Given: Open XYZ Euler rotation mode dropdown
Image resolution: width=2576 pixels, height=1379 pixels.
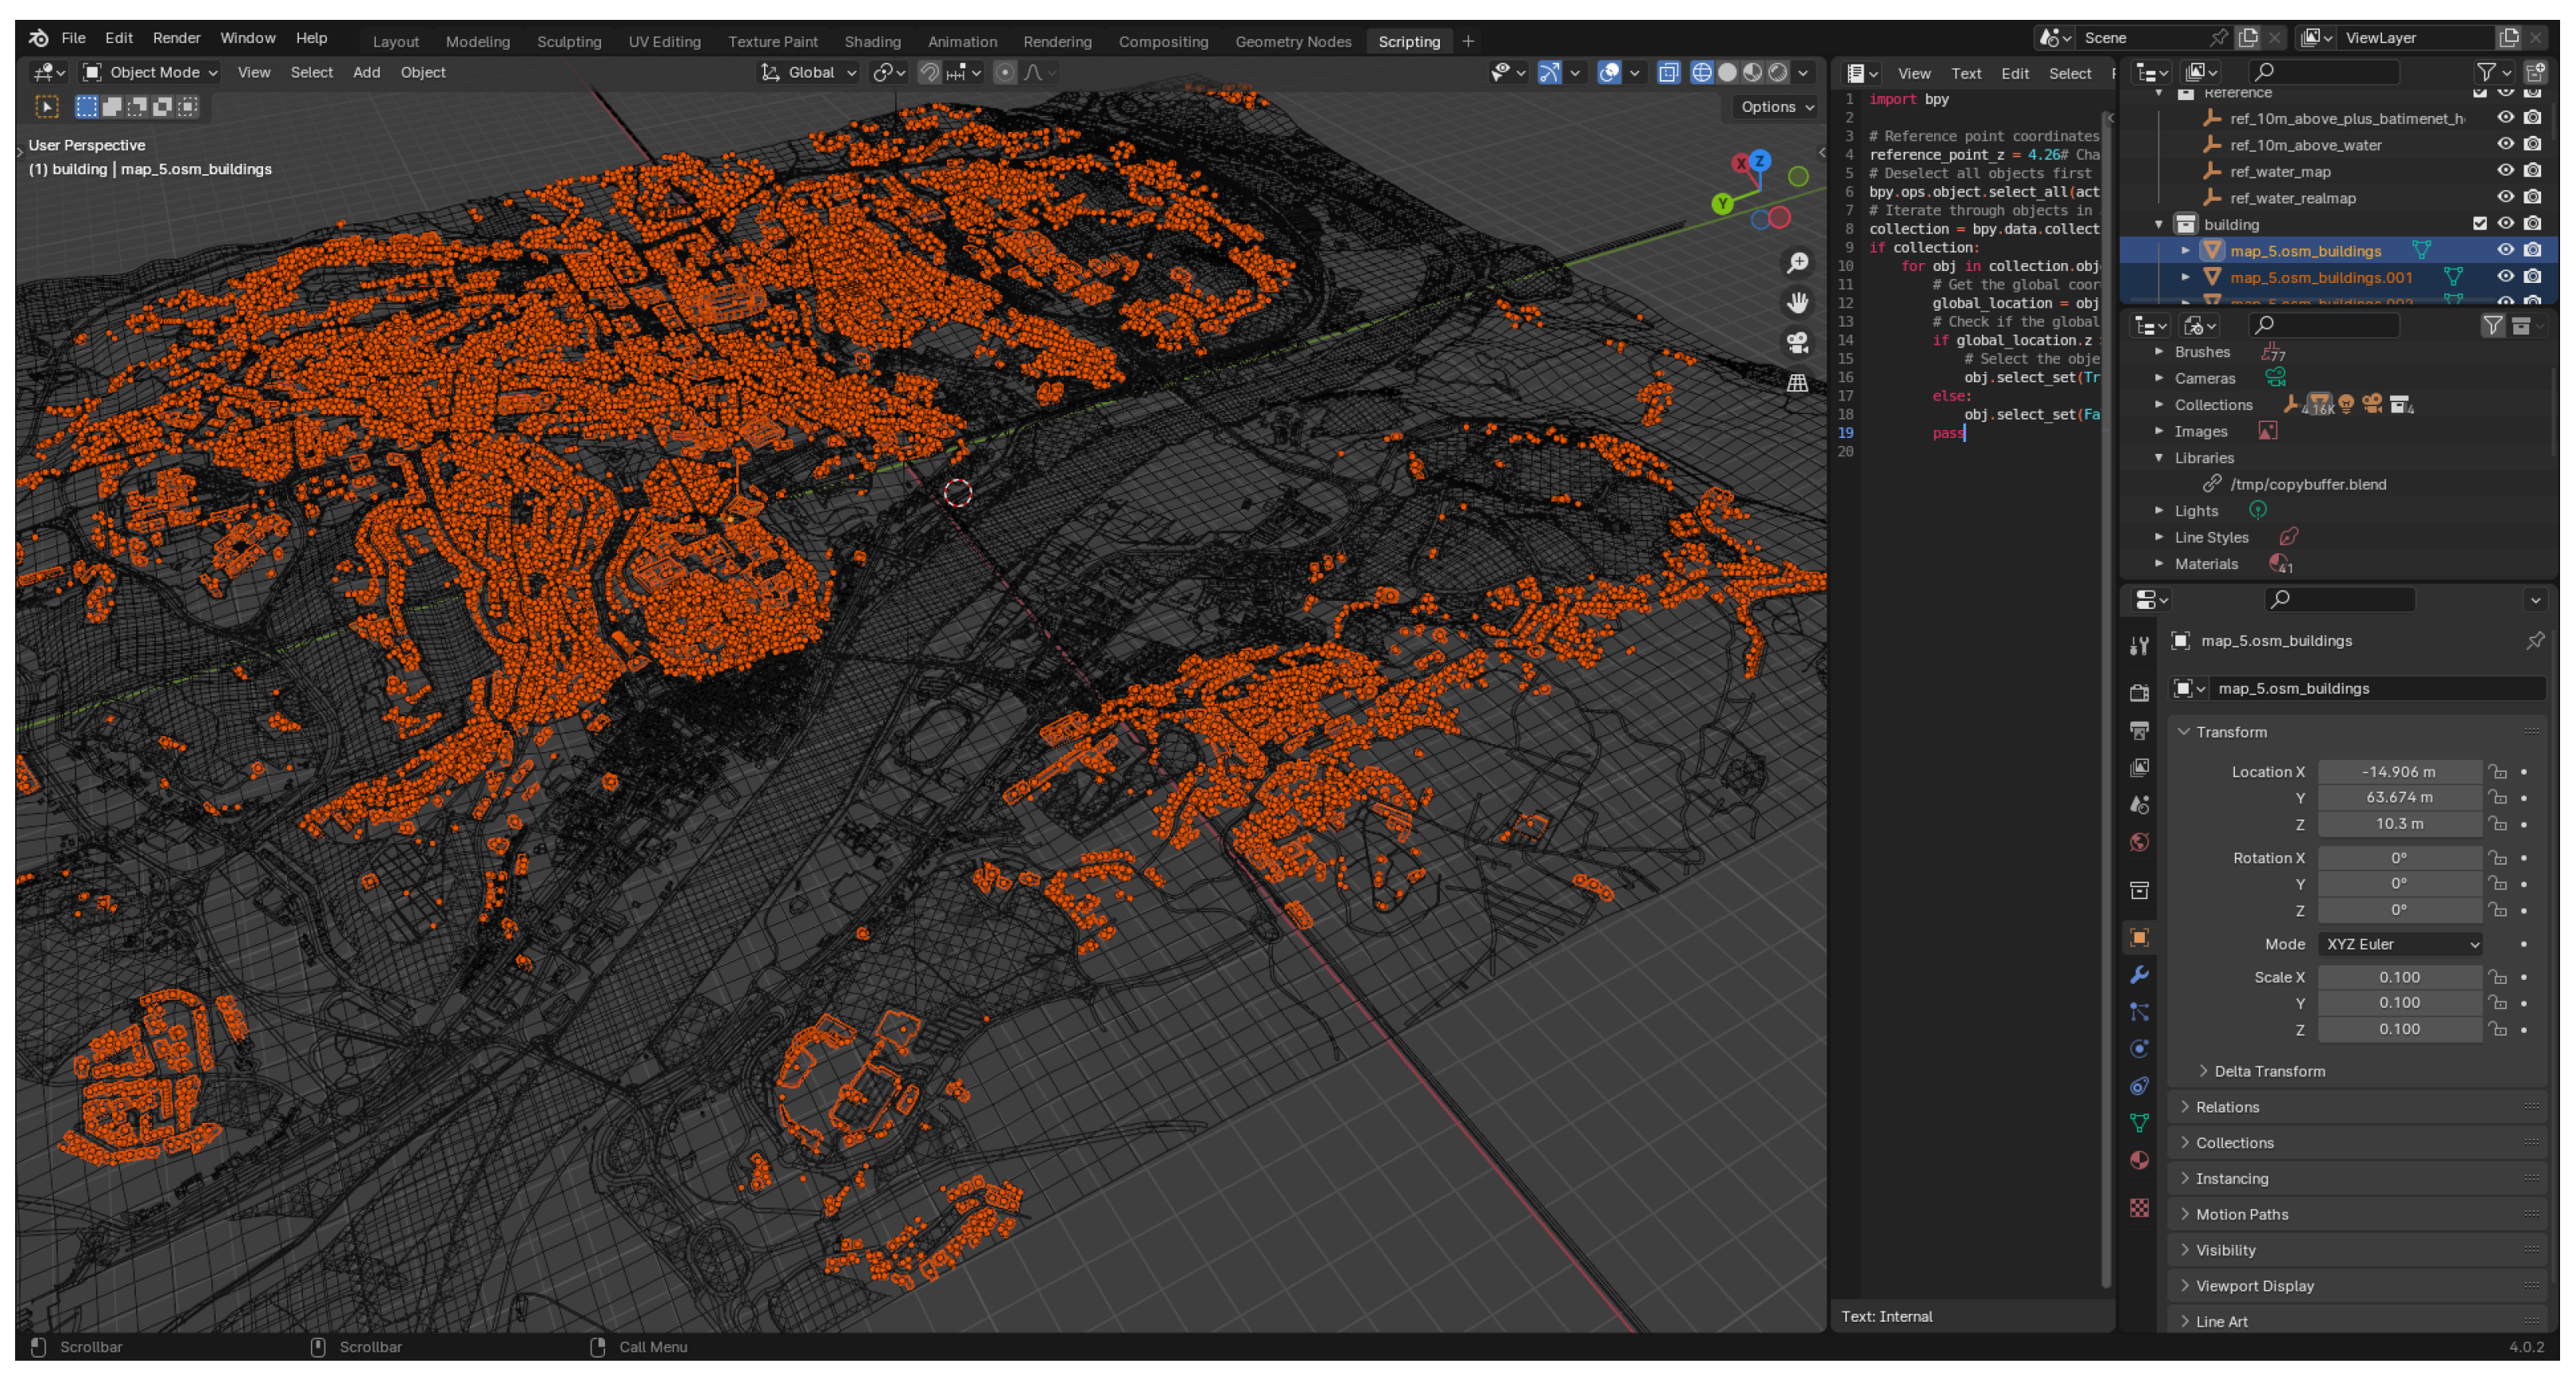Looking at the screenshot, I should [2400, 944].
